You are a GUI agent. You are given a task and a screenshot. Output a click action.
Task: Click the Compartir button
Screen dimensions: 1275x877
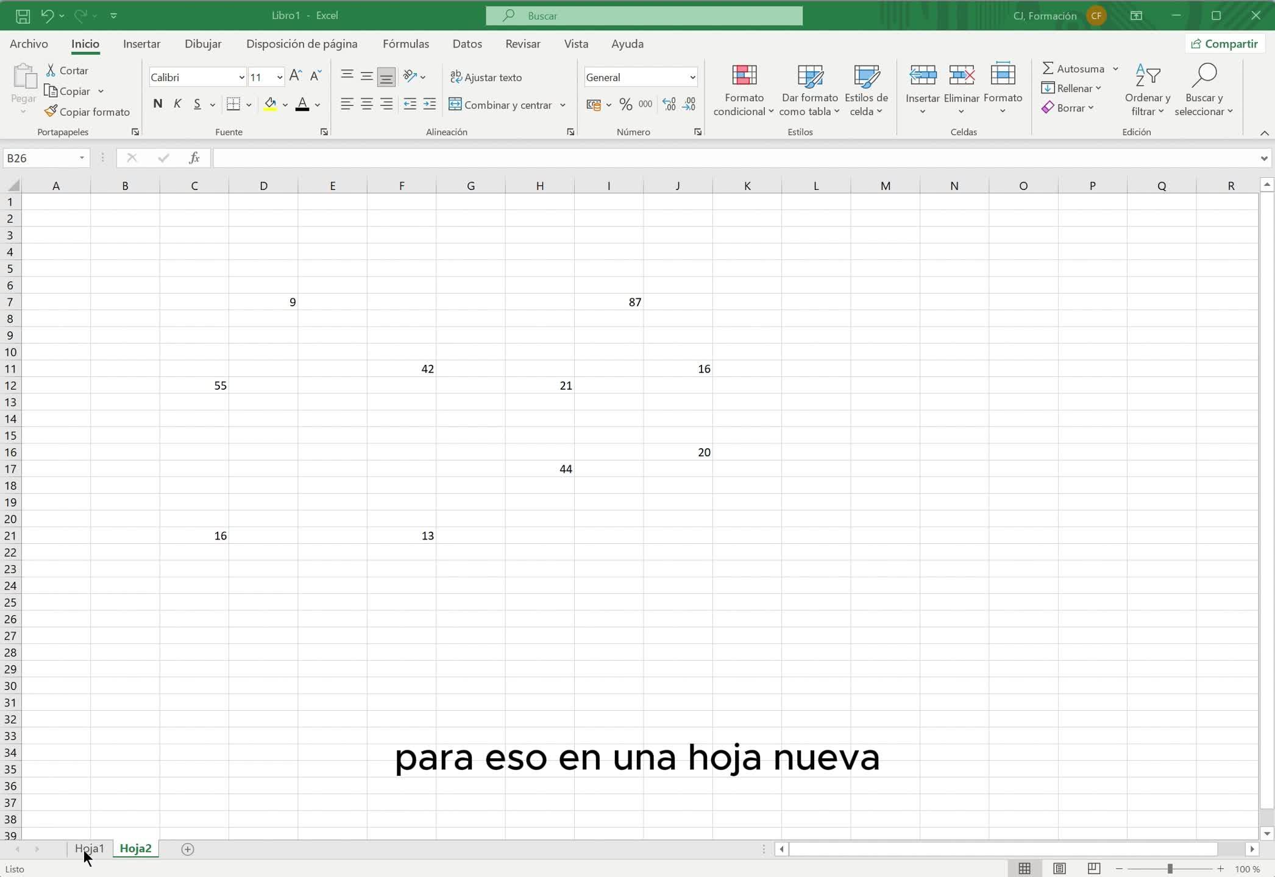point(1224,44)
